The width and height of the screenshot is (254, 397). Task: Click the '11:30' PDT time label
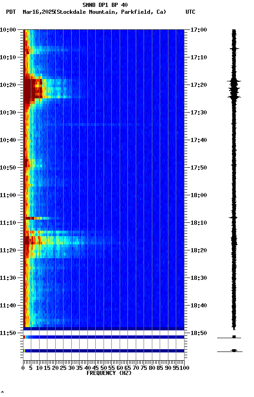point(8,278)
